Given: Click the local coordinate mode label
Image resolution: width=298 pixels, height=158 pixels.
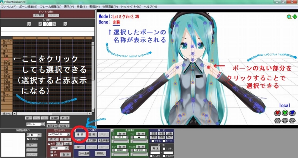Looking at the screenshot, I should (x=285, y=105).
